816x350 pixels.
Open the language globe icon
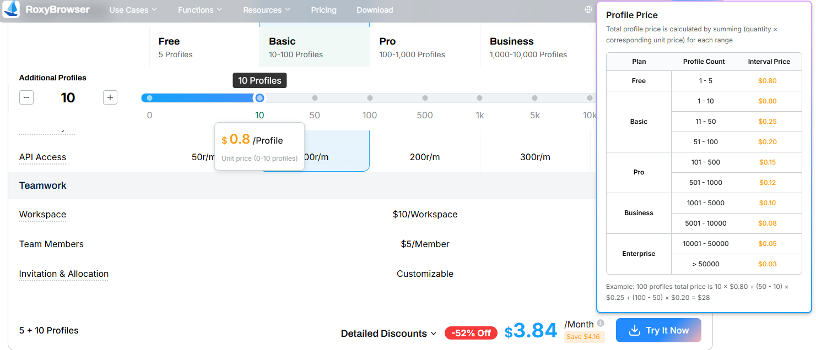tap(589, 9)
